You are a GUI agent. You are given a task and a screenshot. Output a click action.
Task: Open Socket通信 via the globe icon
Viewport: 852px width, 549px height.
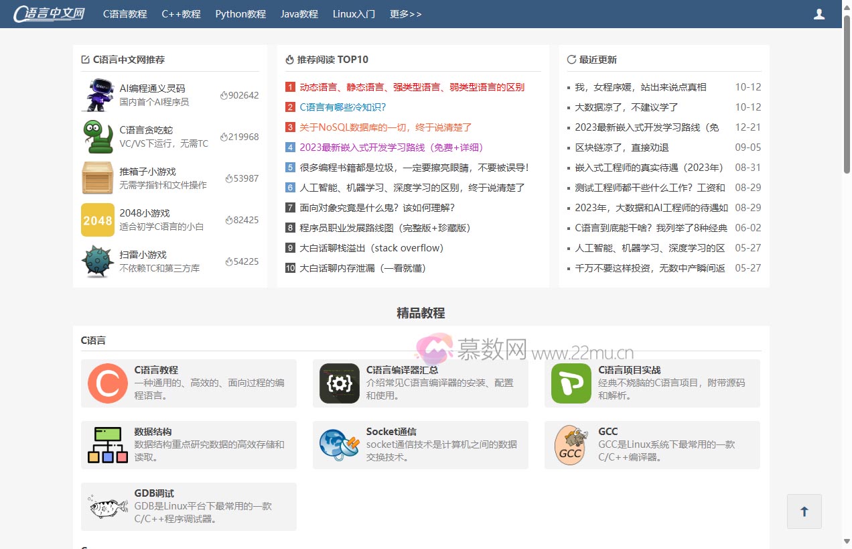339,444
